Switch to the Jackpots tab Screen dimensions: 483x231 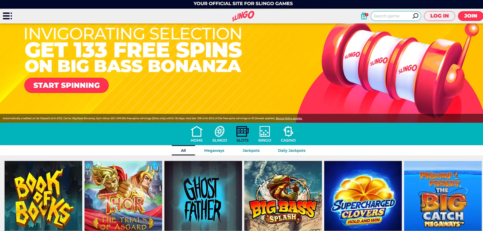251,151
